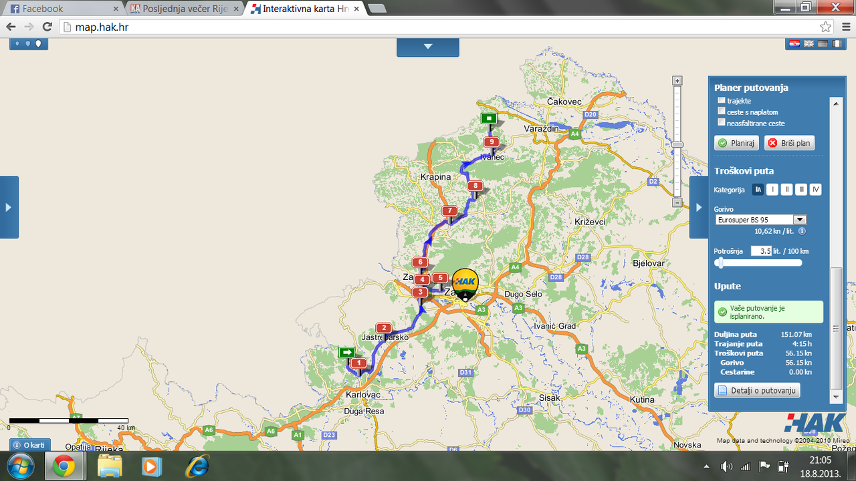
Task: Open the media player taskbar icon
Action: click(x=152, y=466)
